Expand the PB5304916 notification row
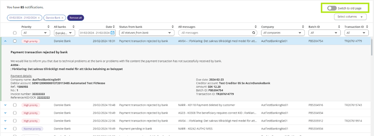The height and width of the screenshot is (136, 374). [5, 105]
